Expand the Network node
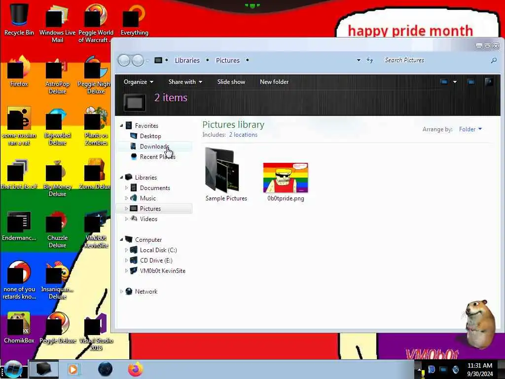 click(x=121, y=291)
